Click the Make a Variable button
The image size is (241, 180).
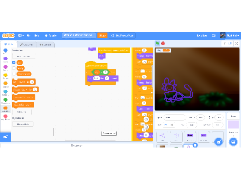(24, 56)
